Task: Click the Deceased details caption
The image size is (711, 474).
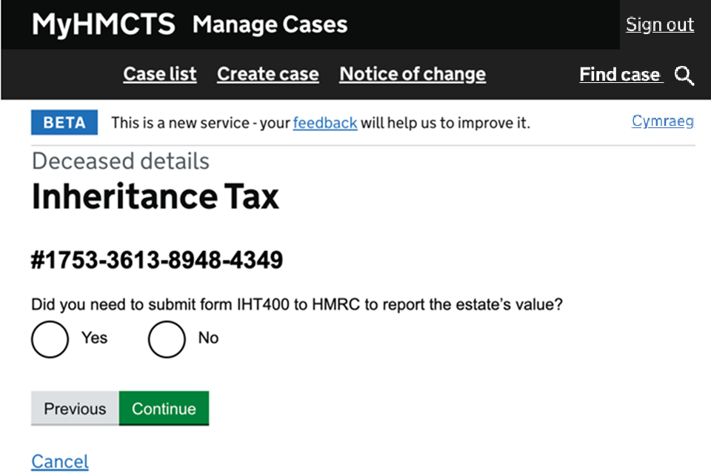Action: 120,161
